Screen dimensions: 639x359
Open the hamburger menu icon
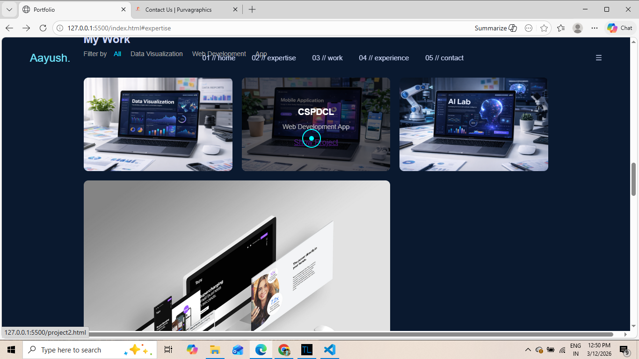[x=598, y=58]
